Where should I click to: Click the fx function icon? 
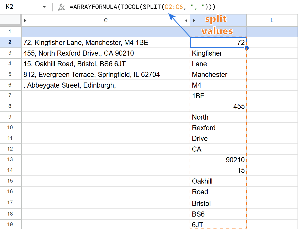[61, 7]
